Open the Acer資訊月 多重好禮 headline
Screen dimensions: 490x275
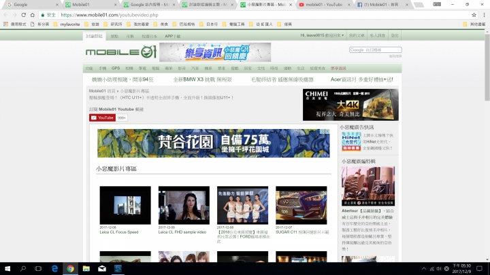[362, 79]
